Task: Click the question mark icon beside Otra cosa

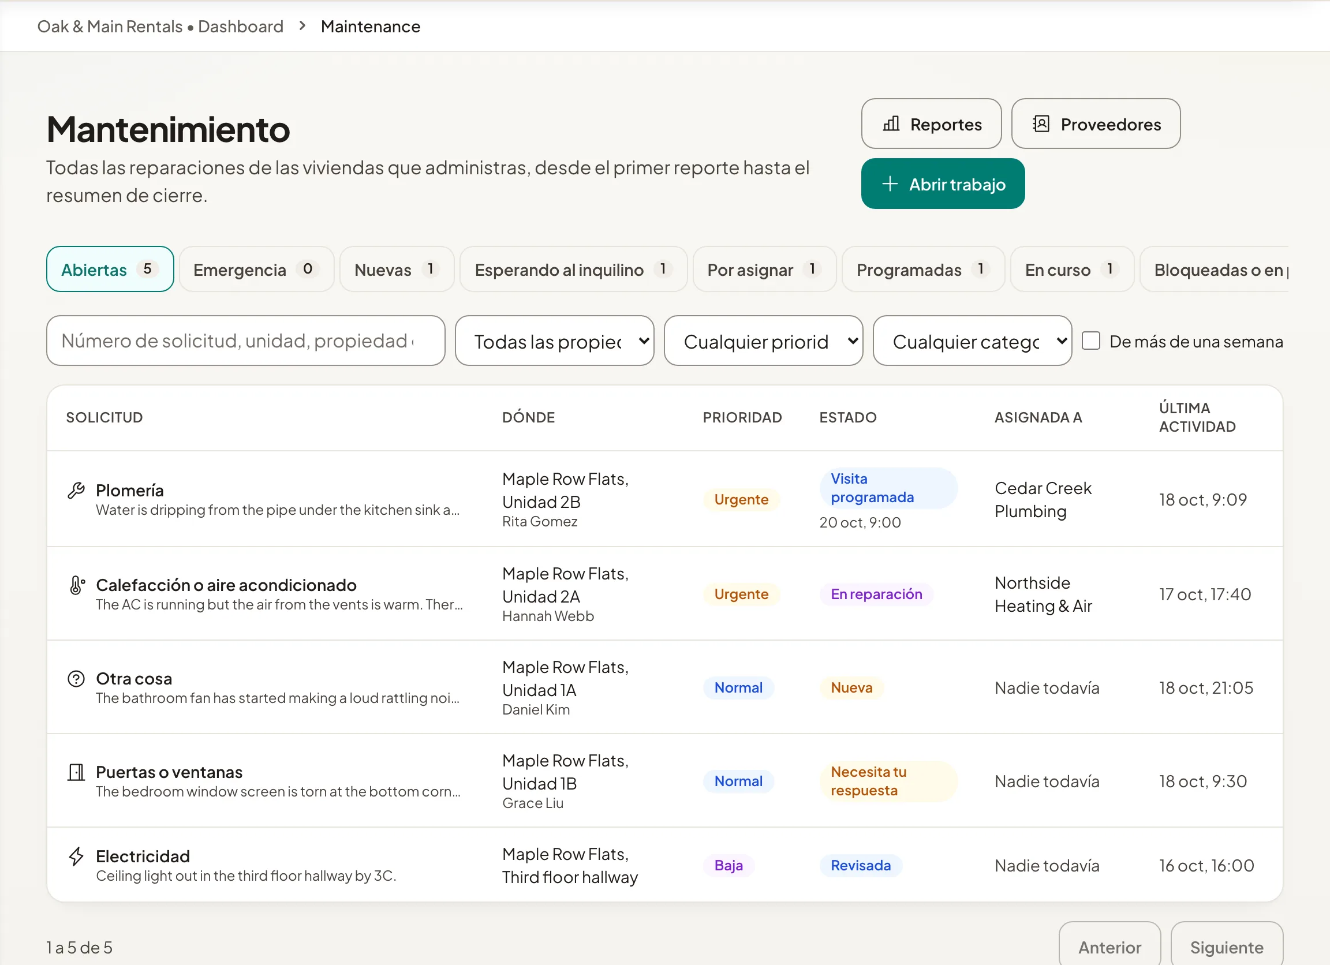Action: pos(76,678)
